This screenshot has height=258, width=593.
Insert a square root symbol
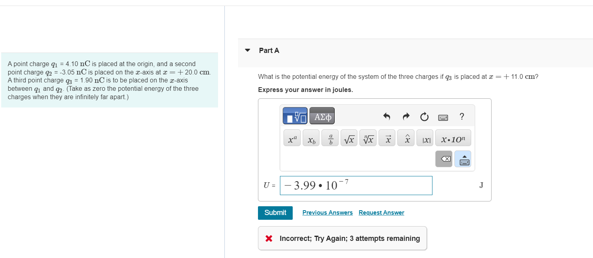coord(349,138)
